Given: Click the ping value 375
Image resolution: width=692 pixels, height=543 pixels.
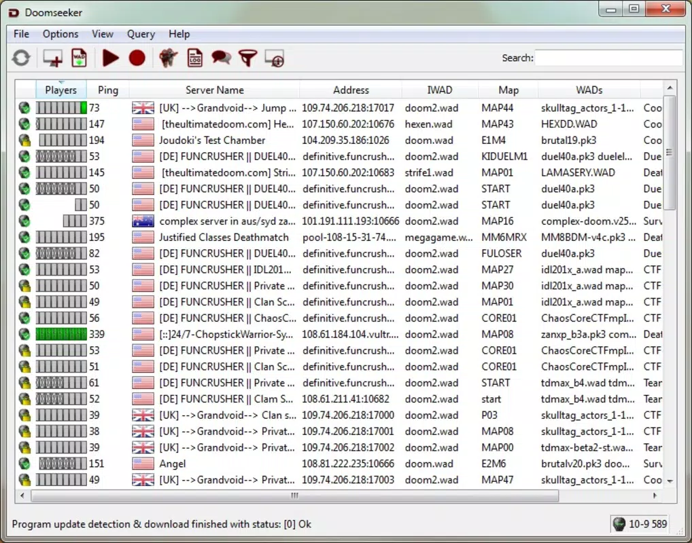Looking at the screenshot, I should click(x=97, y=221).
